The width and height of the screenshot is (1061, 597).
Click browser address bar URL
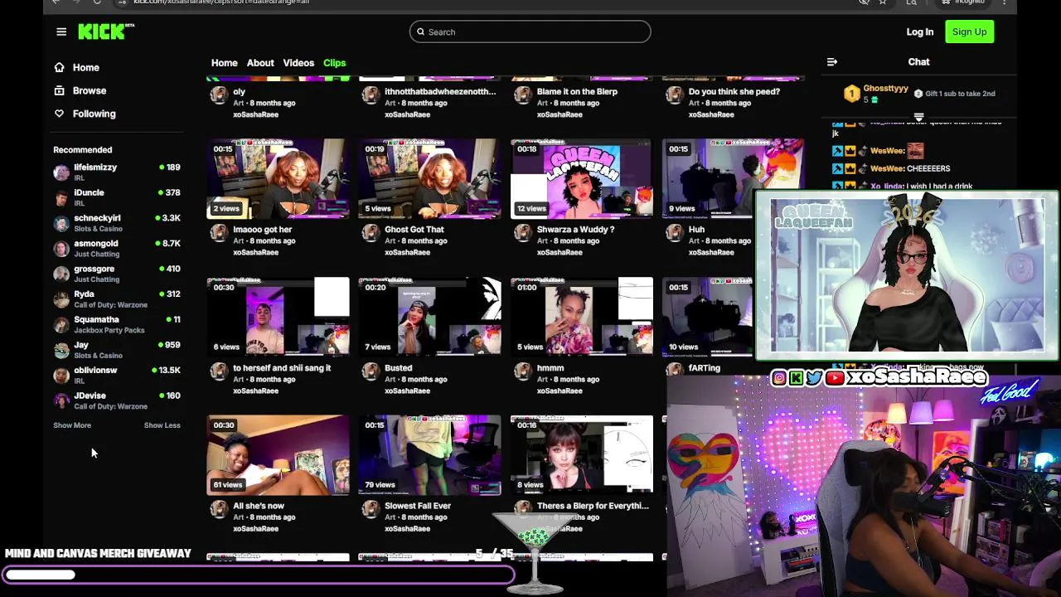pos(221,2)
